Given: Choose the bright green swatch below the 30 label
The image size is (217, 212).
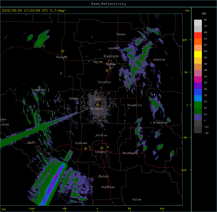Looking at the screenshot, I should (198, 105).
